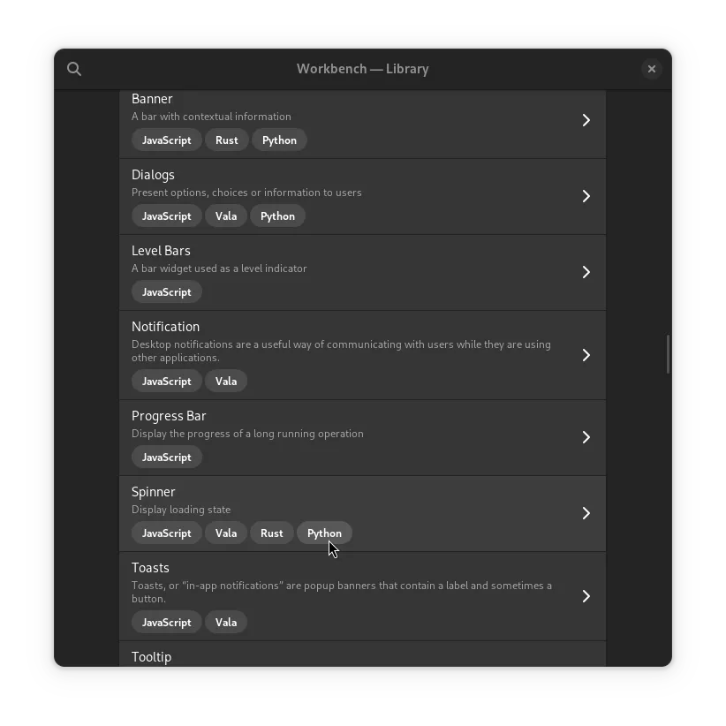The image size is (726, 726).
Task: Click the vertical scrollbar handle
Action: click(x=668, y=354)
